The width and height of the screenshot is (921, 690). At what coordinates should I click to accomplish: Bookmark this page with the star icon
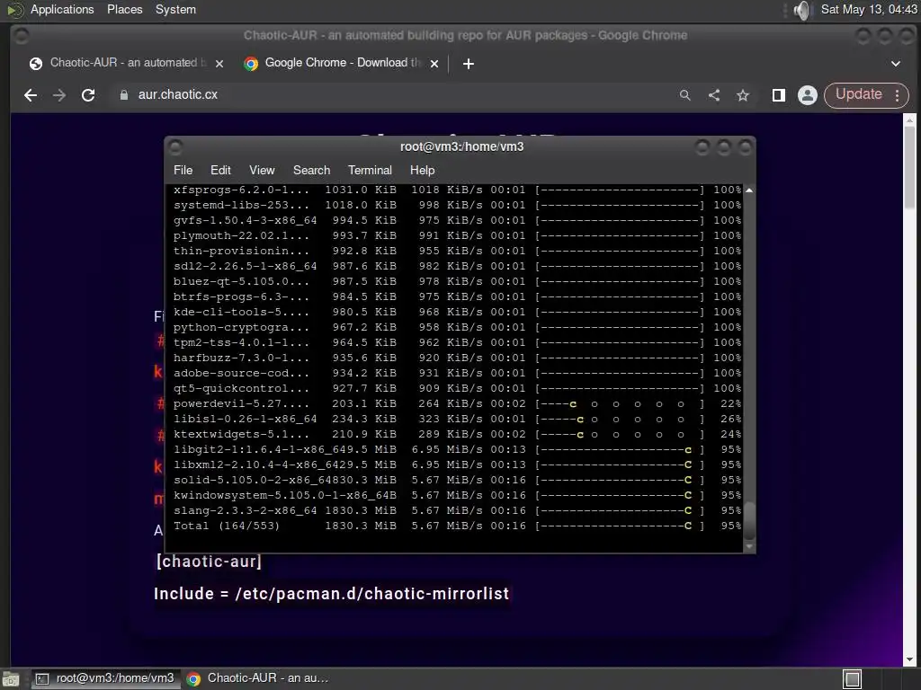coord(742,95)
